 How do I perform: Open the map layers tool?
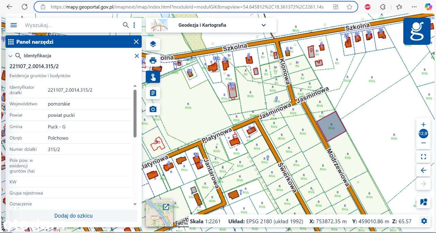click(x=153, y=44)
